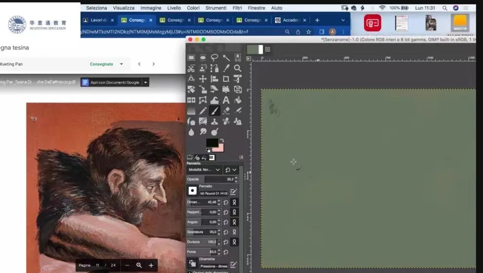Image resolution: width=483 pixels, height=273 pixels.
Task: Select the Paths tool
Action: (x=214, y=68)
